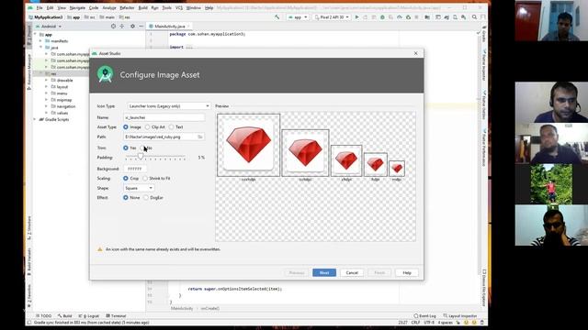Image resolution: width=588 pixels, height=330 pixels.
Task: Set Trim to No
Action: tap(143, 148)
